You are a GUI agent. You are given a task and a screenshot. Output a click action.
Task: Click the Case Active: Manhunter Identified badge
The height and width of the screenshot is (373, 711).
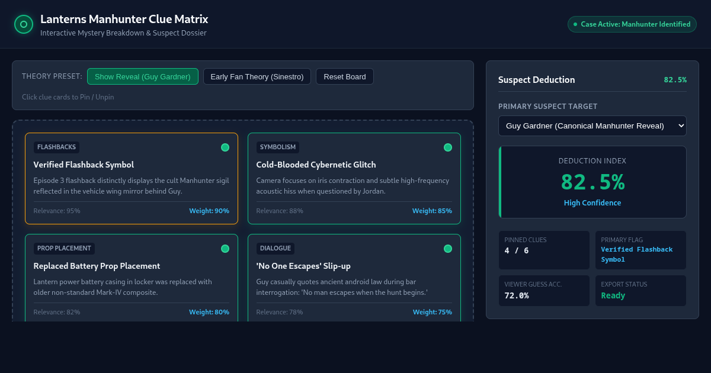632,24
